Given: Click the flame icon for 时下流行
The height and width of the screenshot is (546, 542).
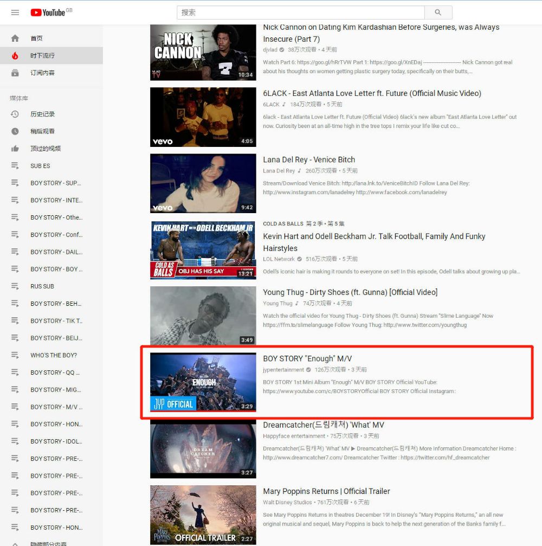Looking at the screenshot, I should pos(15,55).
